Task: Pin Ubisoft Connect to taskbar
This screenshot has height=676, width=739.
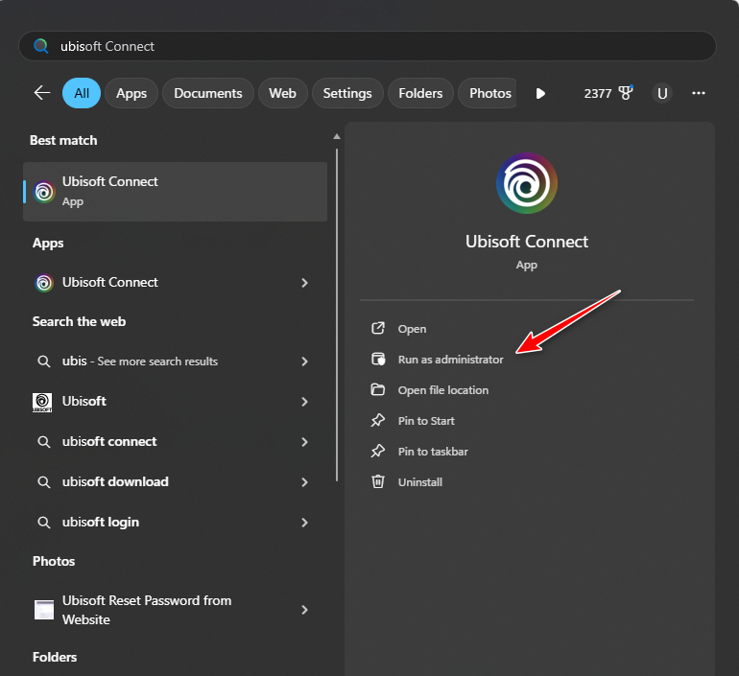Action: [433, 452]
